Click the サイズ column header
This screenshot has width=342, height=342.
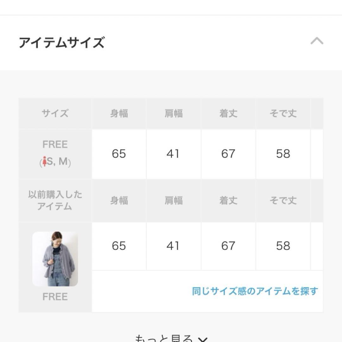click(55, 113)
